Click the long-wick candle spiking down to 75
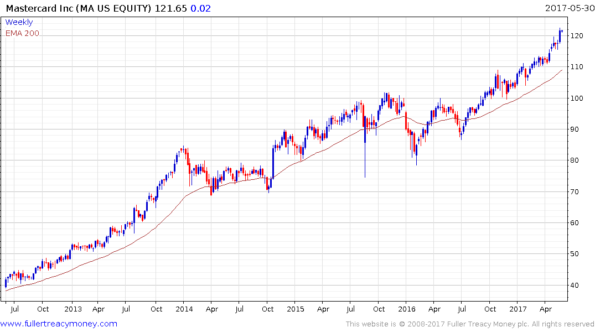Viewport: 595px width, 332px height. tap(365, 148)
